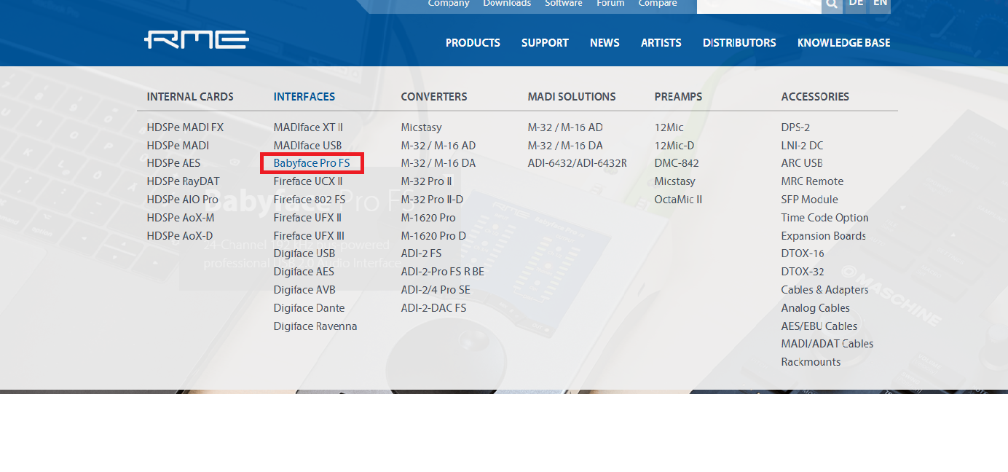Select the INTERFACES category heading
This screenshot has width=1008, height=472.
pos(304,97)
